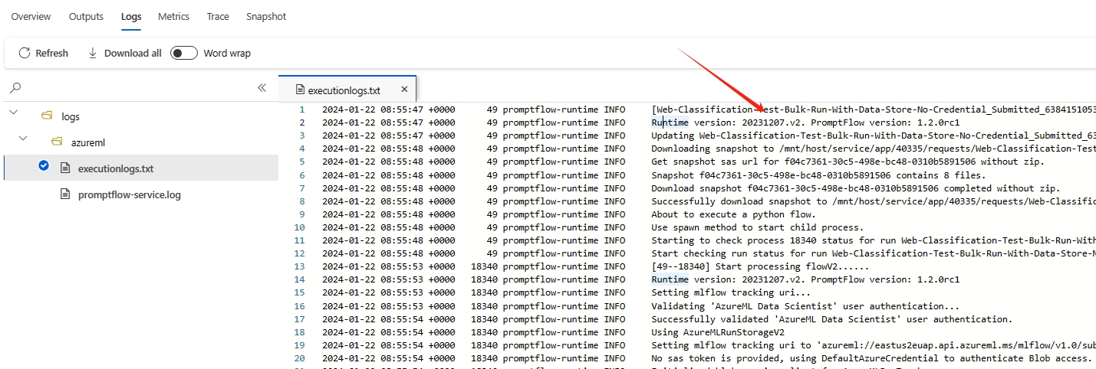The width and height of the screenshot is (1096, 369).
Task: Open the Trace tab
Action: (218, 16)
